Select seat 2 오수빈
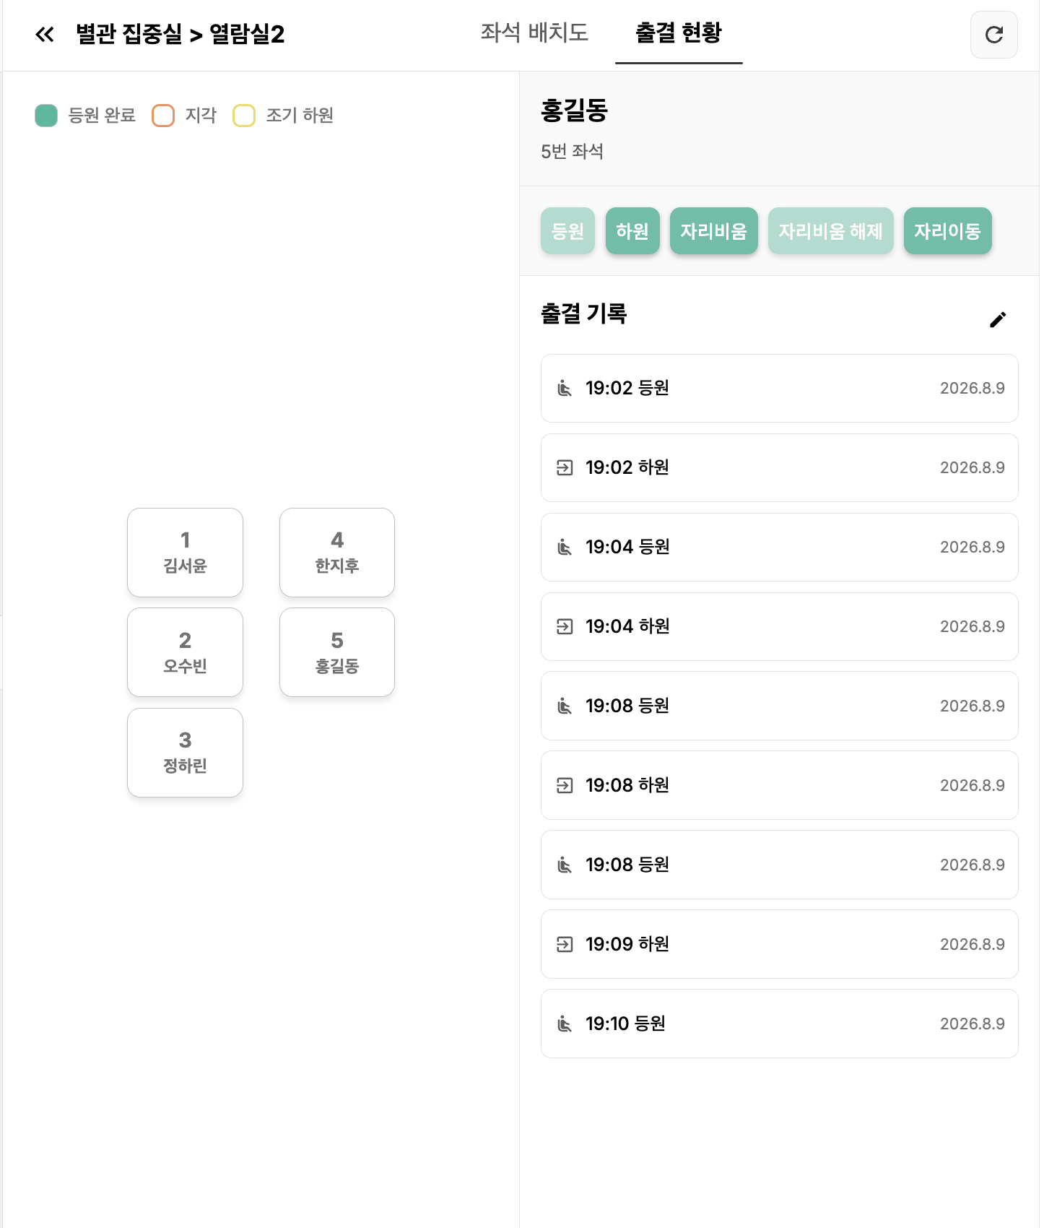1044x1228 pixels. pos(185,652)
